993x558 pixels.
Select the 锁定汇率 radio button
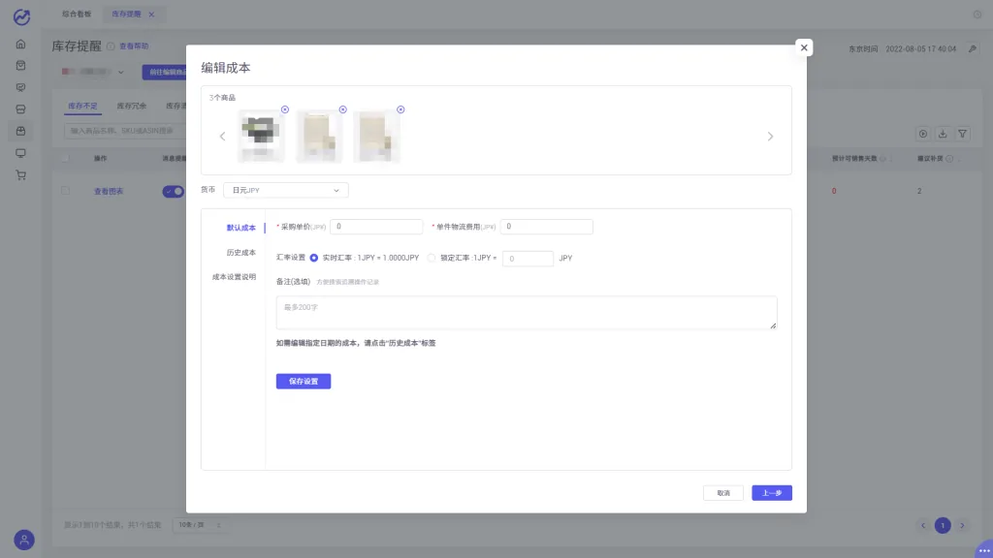pyautogui.click(x=432, y=258)
